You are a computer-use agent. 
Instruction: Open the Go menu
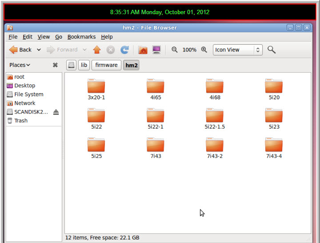coord(59,37)
